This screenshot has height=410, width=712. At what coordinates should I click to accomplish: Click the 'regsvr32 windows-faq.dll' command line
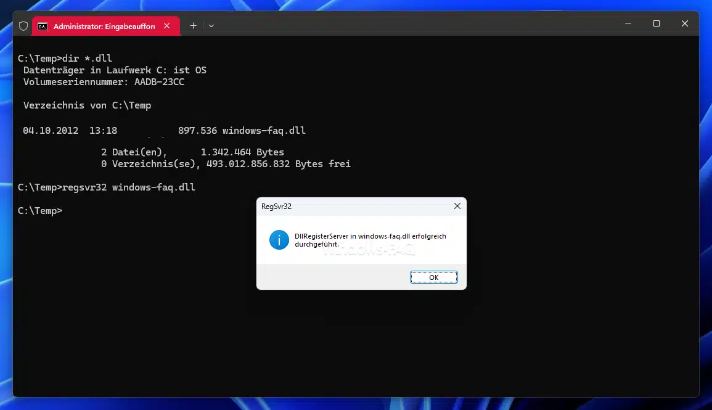(x=106, y=187)
